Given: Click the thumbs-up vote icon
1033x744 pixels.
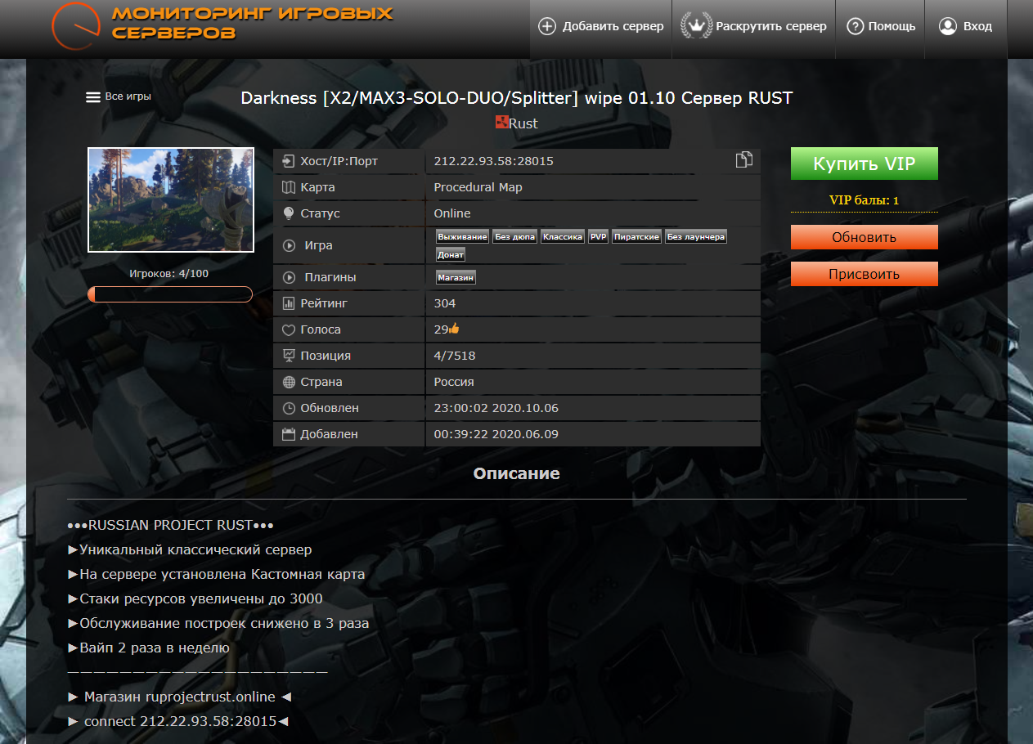Looking at the screenshot, I should coord(455,329).
